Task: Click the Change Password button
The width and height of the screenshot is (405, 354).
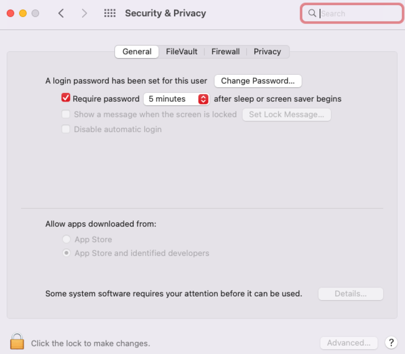Action: click(x=258, y=81)
